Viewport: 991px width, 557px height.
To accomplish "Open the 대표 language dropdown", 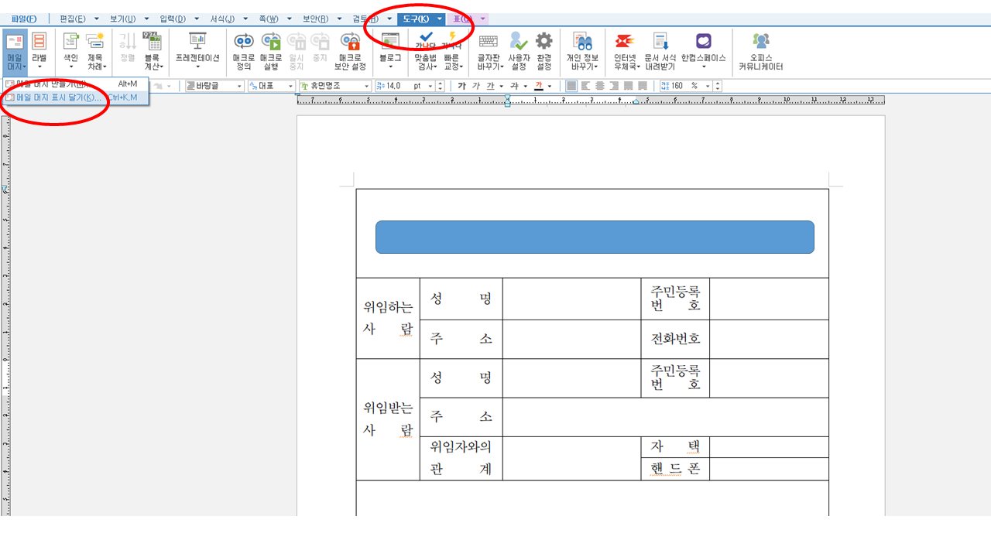I will pyautogui.click(x=291, y=86).
